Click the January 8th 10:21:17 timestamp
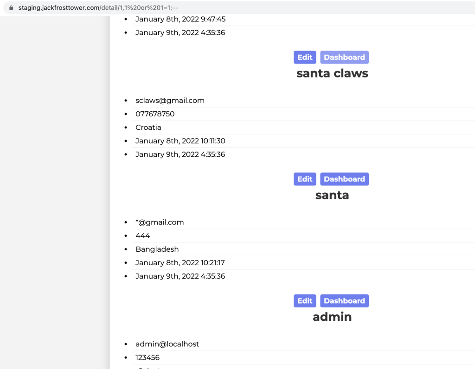Image resolution: width=475 pixels, height=369 pixels. click(180, 263)
